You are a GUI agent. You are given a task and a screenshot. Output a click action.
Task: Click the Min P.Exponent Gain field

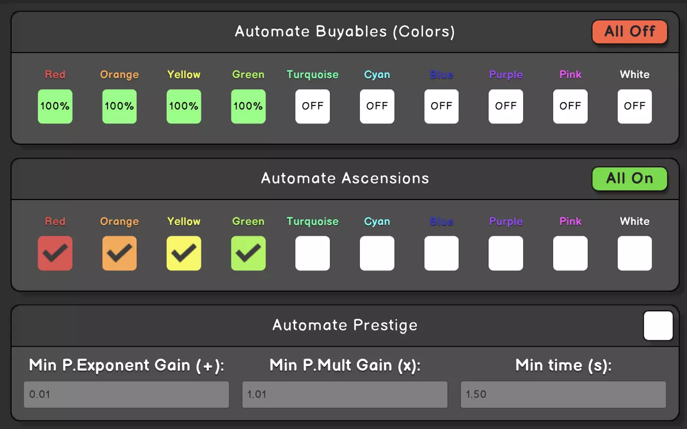coord(126,394)
